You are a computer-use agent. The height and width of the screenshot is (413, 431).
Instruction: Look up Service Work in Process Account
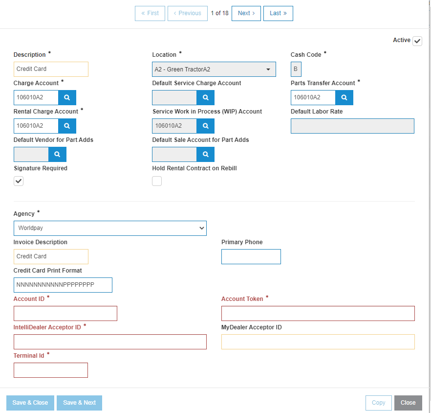pos(205,126)
